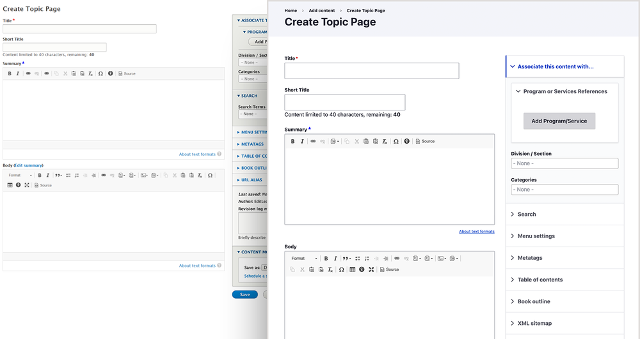Insert special character via right form Summary omega
The image size is (640, 339).
[396, 141]
